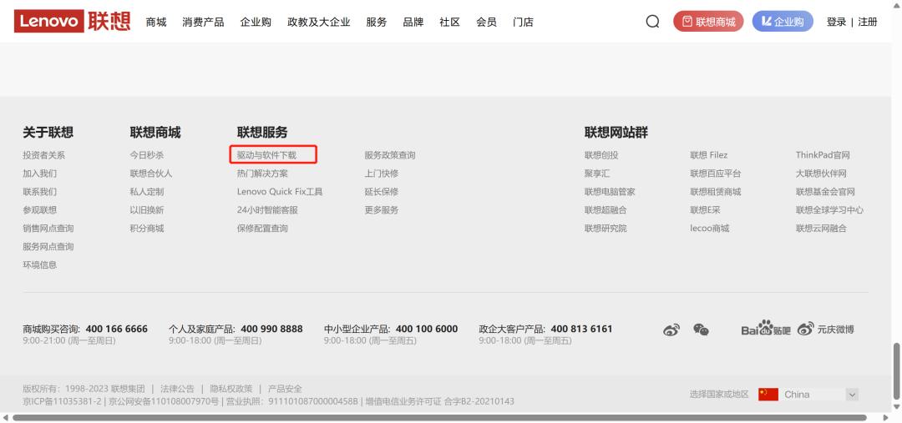Open the Weibo icon in footer
This screenshot has width=902, height=423.
[x=671, y=330]
